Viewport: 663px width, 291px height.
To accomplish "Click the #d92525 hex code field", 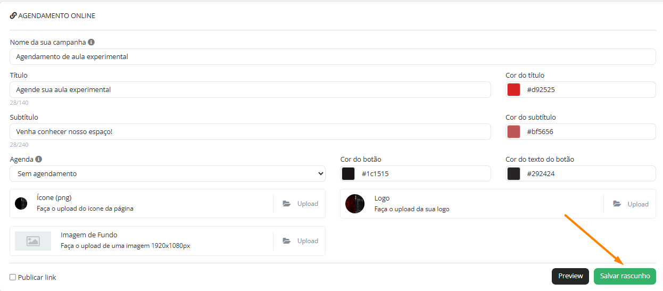I will coord(588,89).
